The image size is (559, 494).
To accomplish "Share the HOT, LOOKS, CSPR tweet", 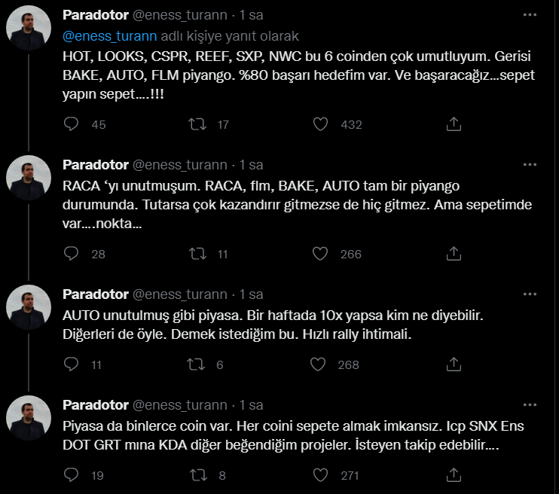I will click(x=454, y=124).
